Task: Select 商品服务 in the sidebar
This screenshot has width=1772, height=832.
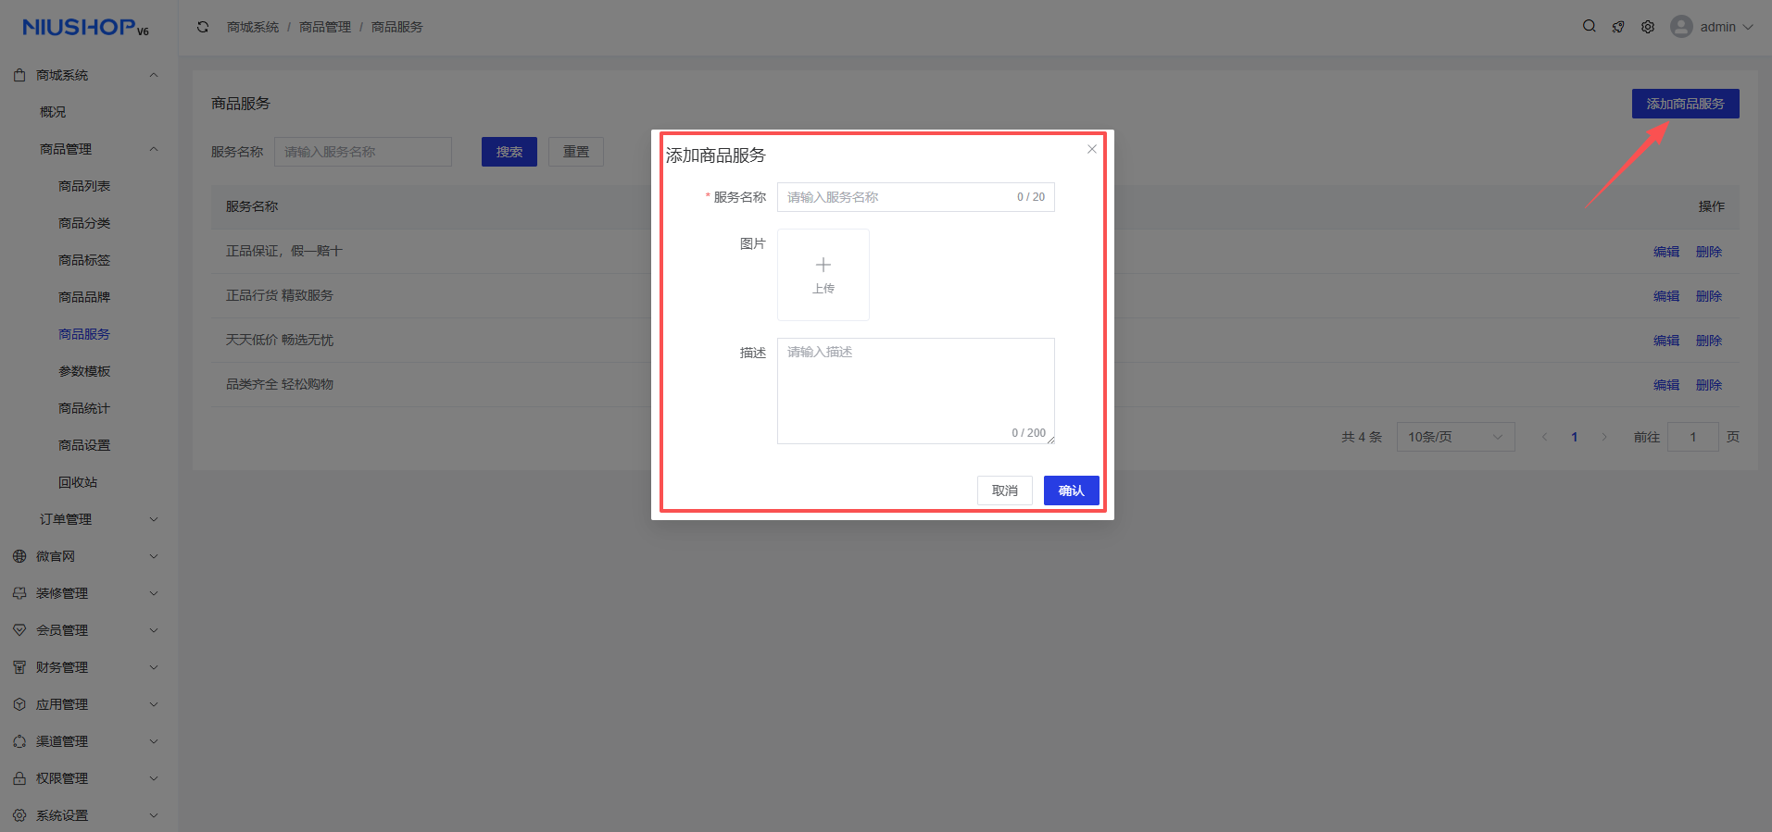Action: [x=84, y=334]
